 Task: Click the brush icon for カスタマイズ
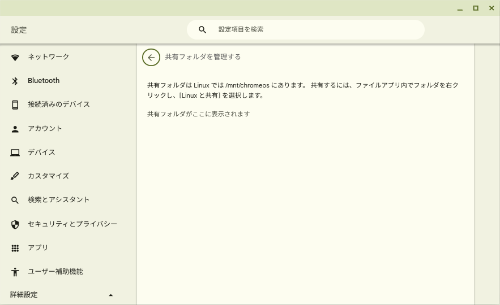click(15, 176)
